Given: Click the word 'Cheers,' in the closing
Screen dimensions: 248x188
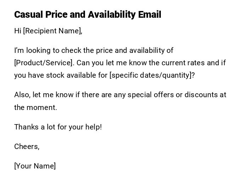Looking at the screenshot, I should tap(27, 146).
